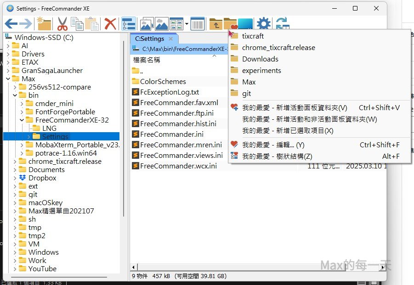The image size is (414, 285).
Task: Click file panel horizontal scrollbar left arrow
Action: [x=133, y=268]
